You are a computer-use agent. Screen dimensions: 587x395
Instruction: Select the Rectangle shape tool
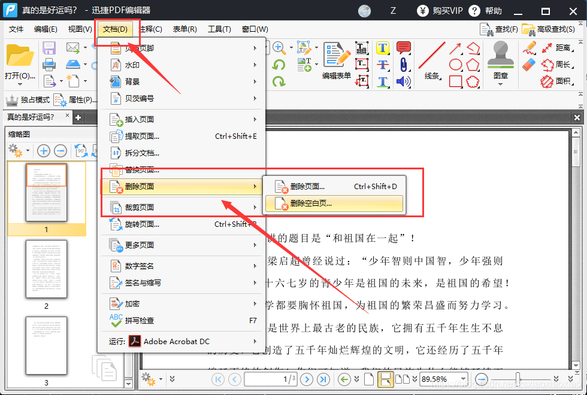(x=455, y=81)
